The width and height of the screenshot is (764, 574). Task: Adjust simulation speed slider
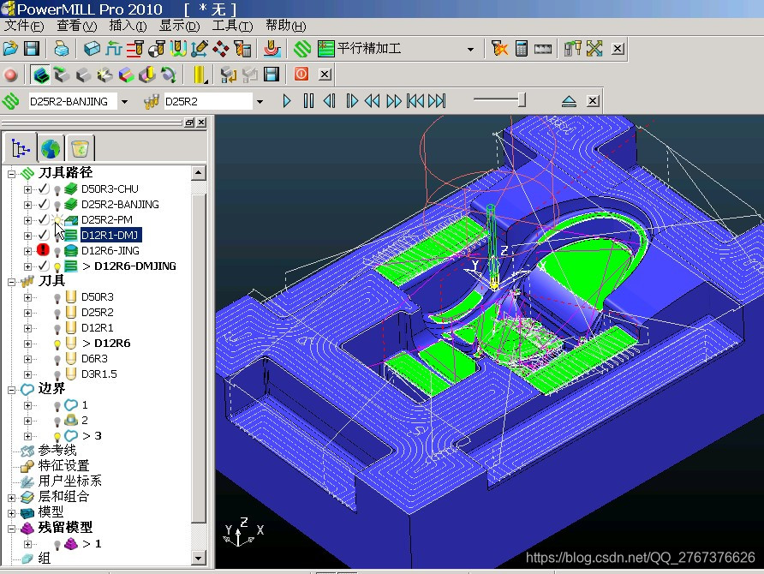click(522, 100)
